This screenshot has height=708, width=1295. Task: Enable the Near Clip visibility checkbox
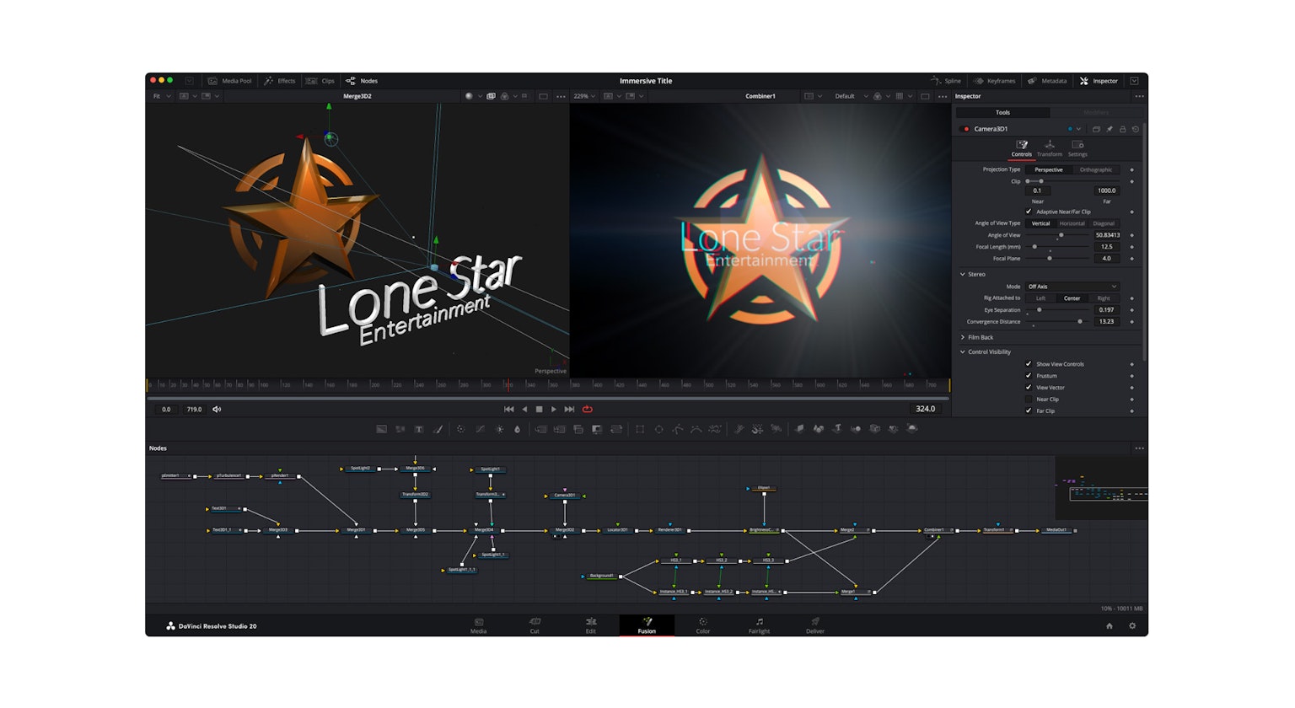[x=1028, y=400]
